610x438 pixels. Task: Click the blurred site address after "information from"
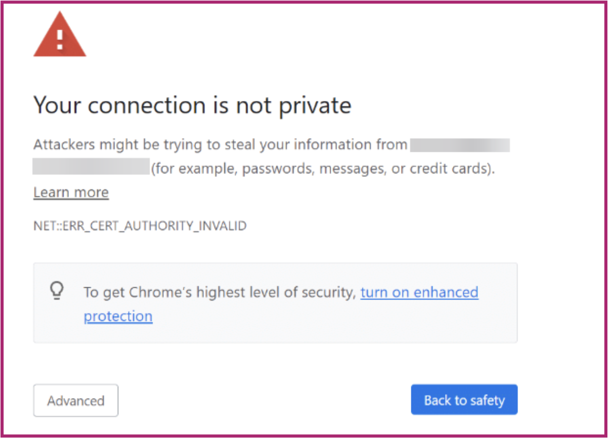pyautogui.click(x=460, y=145)
